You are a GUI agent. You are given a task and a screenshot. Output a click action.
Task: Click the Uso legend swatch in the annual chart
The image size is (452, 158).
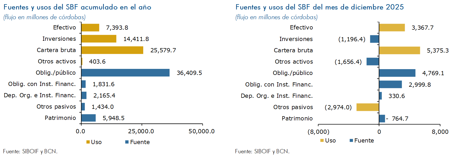tap(88, 142)
